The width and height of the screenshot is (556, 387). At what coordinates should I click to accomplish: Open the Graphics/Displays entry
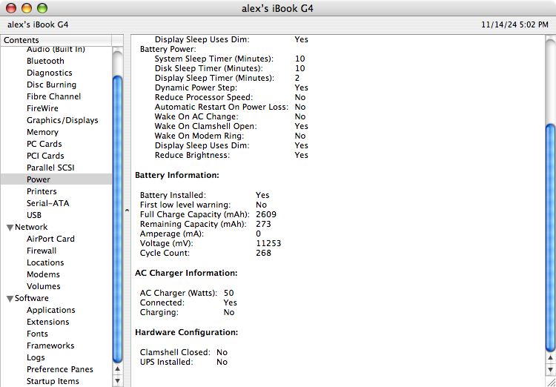[62, 120]
